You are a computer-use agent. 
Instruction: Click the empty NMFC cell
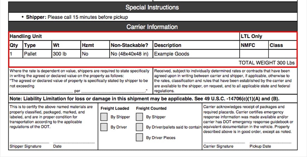pos(254,54)
